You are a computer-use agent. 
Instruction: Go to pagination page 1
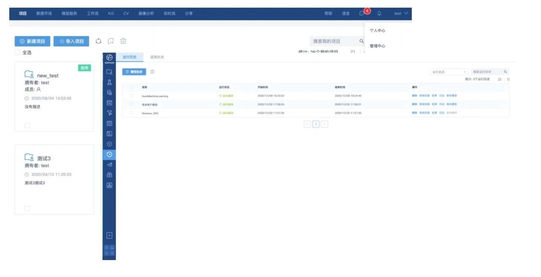click(x=316, y=124)
